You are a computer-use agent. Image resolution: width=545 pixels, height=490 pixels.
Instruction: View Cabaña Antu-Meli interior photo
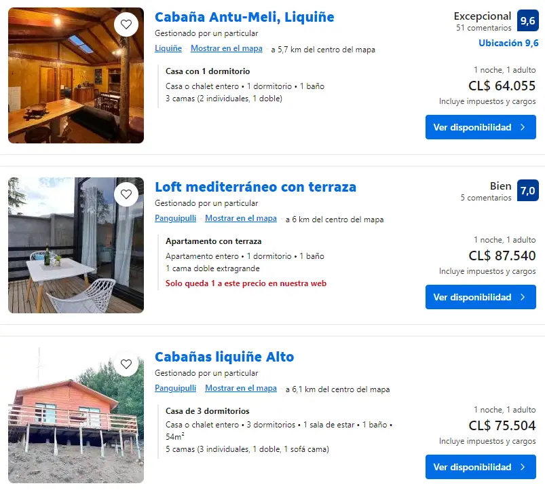(76, 75)
